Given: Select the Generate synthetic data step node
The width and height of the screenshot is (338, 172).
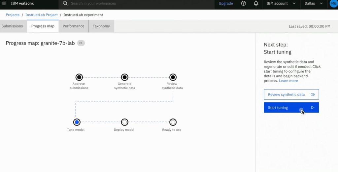Looking at the screenshot, I should [124, 77].
